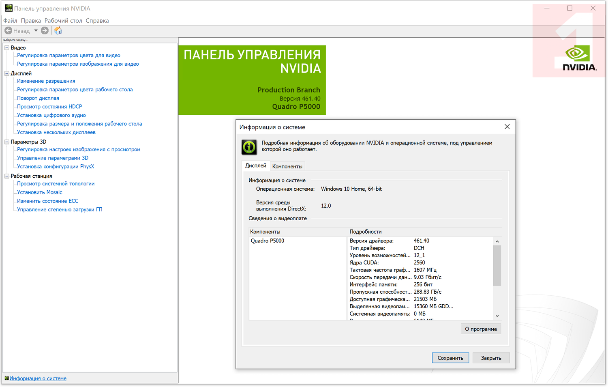Open Регулировка параметров цвета для видео
The width and height of the screenshot is (608, 387).
pyautogui.click(x=69, y=56)
